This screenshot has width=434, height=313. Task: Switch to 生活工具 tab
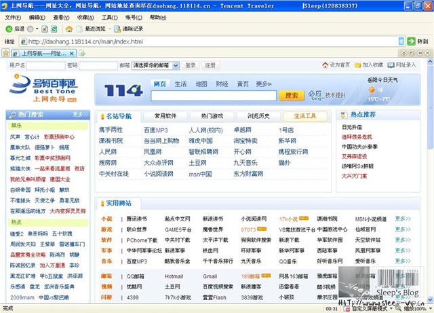pyautogui.click(x=305, y=116)
